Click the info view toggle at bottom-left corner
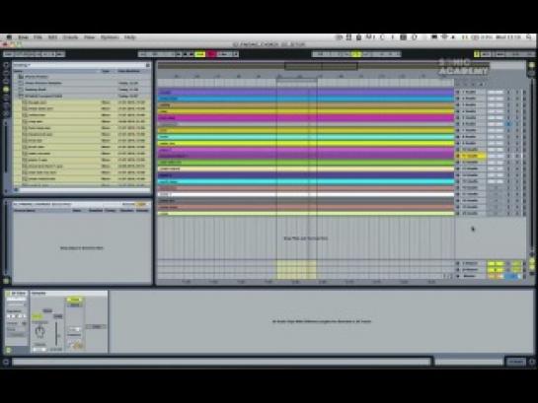 (x=6, y=362)
